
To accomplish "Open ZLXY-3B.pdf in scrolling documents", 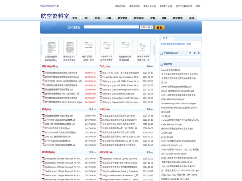I will pyautogui.click(x=167, y=137).
